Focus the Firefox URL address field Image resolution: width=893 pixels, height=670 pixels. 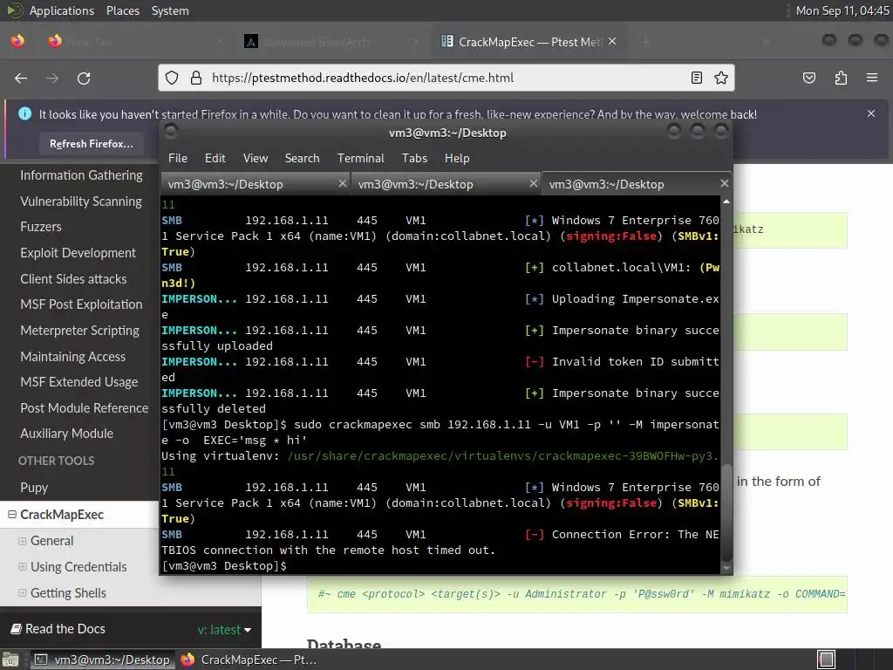[446, 78]
